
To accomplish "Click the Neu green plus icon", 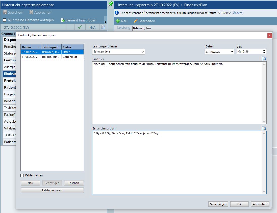I will (x=118, y=21).
